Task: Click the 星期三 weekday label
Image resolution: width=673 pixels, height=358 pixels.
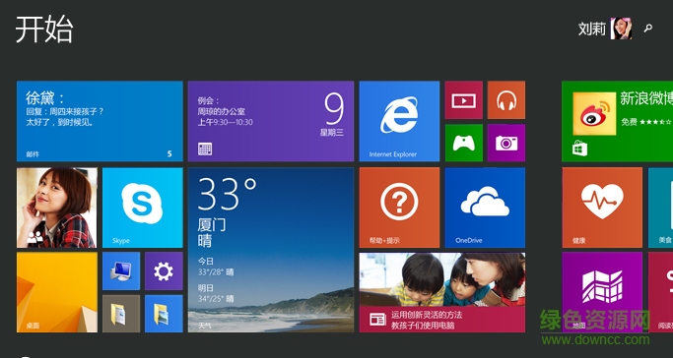Action: [332, 133]
